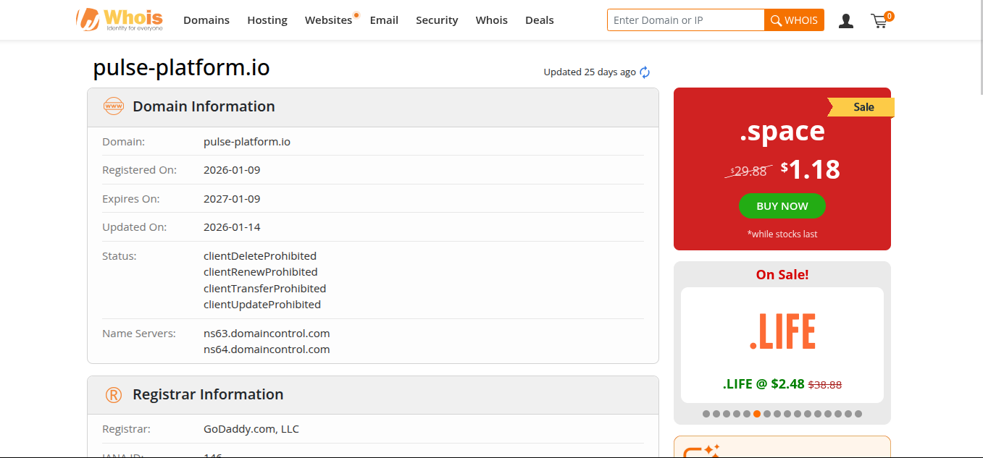The width and height of the screenshot is (983, 458).
Task: Select Expires On date 2027-01-09
Action: click(x=232, y=199)
